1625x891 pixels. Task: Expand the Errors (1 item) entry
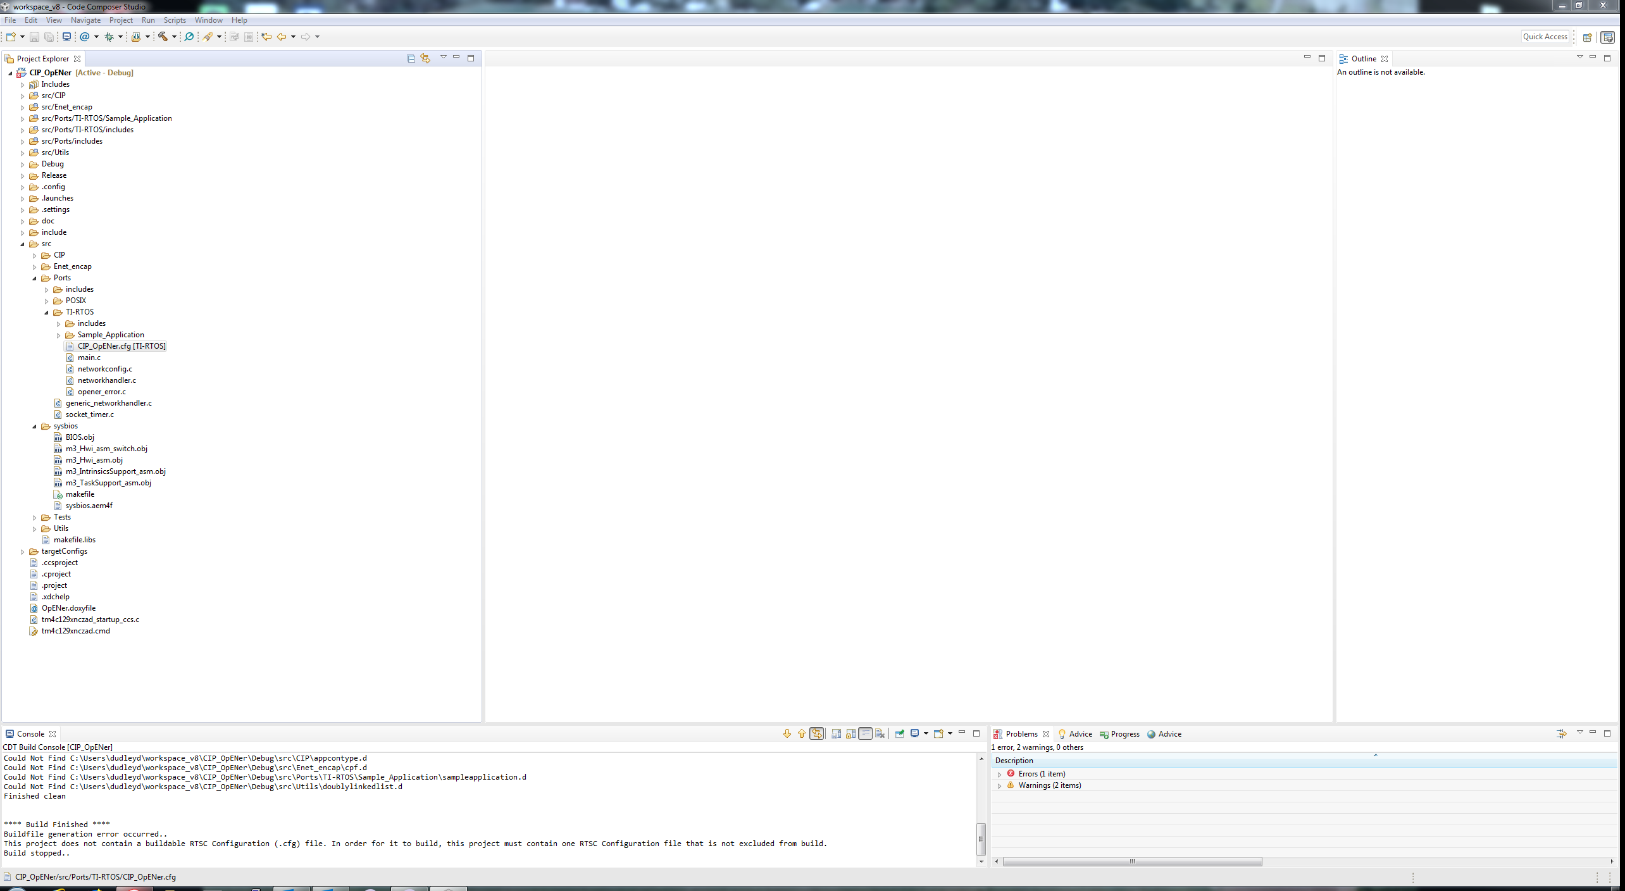tap(999, 774)
